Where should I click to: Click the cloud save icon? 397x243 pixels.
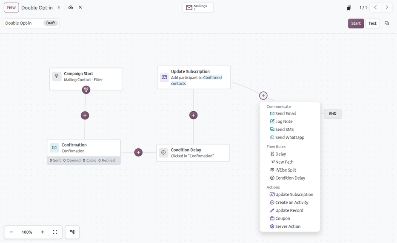pyautogui.click(x=71, y=8)
